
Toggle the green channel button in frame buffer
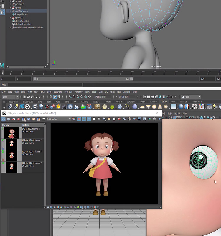84,119
